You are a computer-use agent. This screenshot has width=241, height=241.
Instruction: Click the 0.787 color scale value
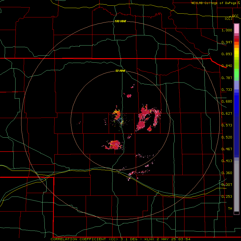pos(227,78)
